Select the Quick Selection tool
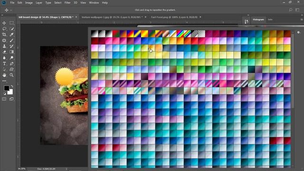 [x=11, y=29]
